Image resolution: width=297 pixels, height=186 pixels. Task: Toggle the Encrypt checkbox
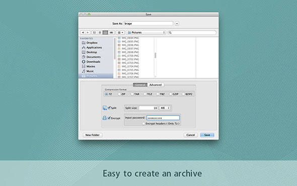(109, 118)
